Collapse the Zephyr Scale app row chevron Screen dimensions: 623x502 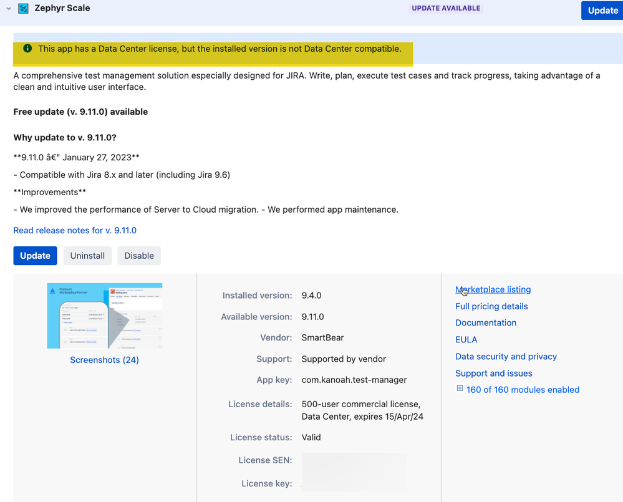pyautogui.click(x=8, y=8)
